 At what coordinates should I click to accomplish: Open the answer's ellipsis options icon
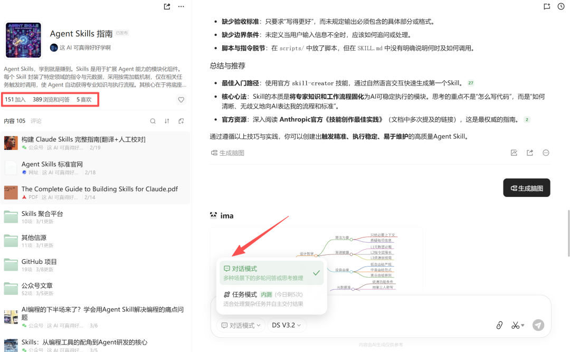tap(545, 153)
